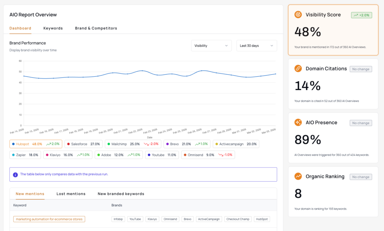Click the red downward trend icon beside Omnisend
Viewport: 384px width, 231px height.
pyautogui.click(x=220, y=155)
